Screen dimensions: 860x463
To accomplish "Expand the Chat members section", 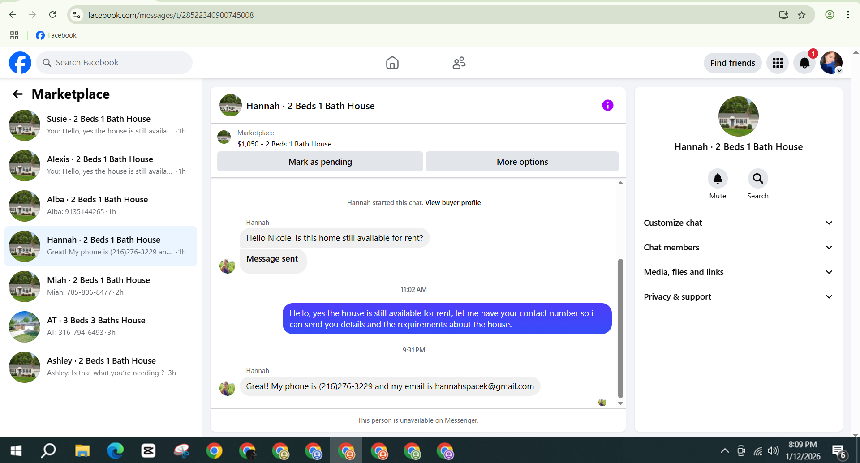I will pyautogui.click(x=739, y=248).
